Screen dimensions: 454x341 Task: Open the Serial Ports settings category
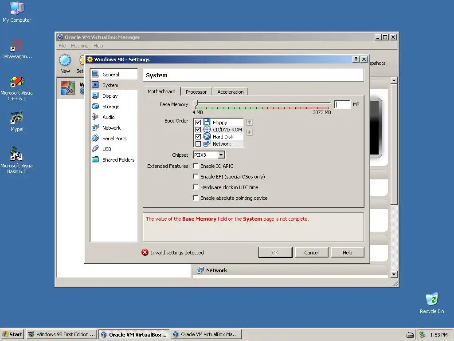pyautogui.click(x=114, y=139)
